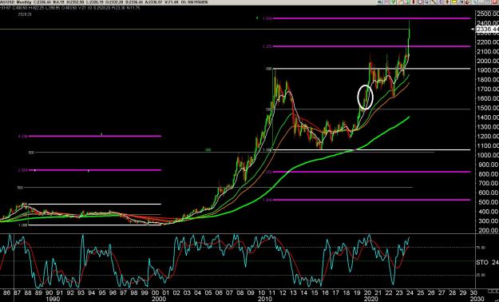Select the 2.618 Fibonacci label on the left

point(23,170)
